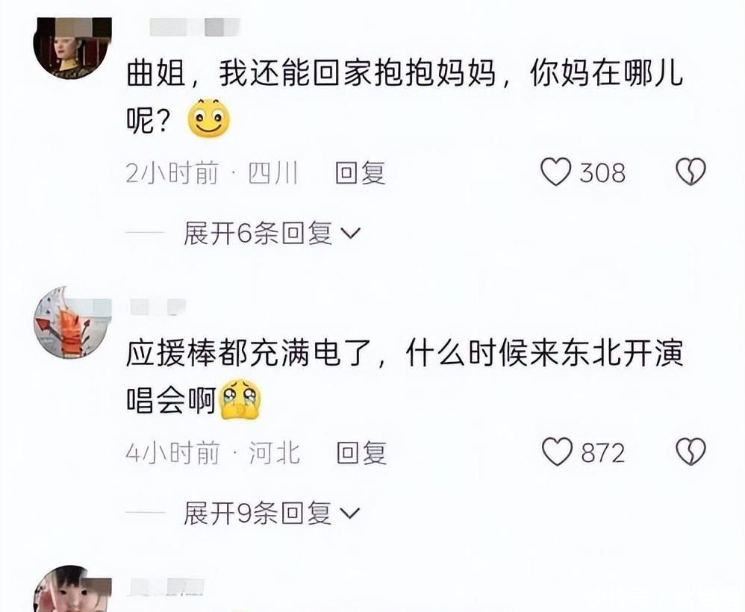Screen dimensions: 745x612
Task: Tap the first commenter's blurred username
Action: coord(195,27)
